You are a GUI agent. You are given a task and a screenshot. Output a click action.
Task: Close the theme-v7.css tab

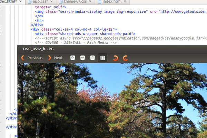[90, 1]
